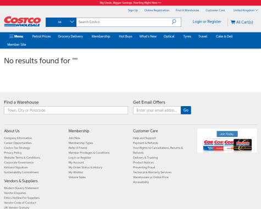The image size is (261, 209).
Task: Open Customer Care in top bar
Action: tap(215, 10)
